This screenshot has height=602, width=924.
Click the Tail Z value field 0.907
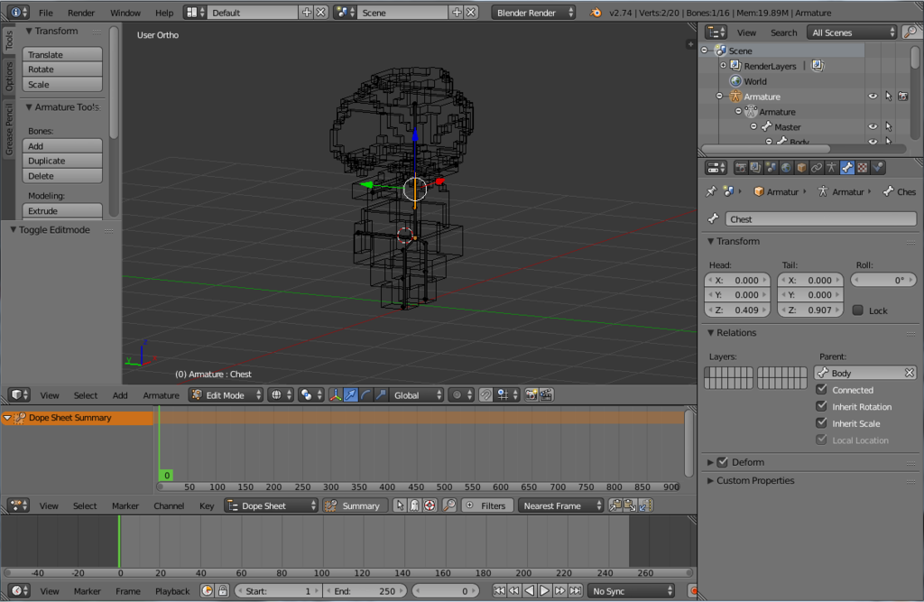click(x=810, y=310)
